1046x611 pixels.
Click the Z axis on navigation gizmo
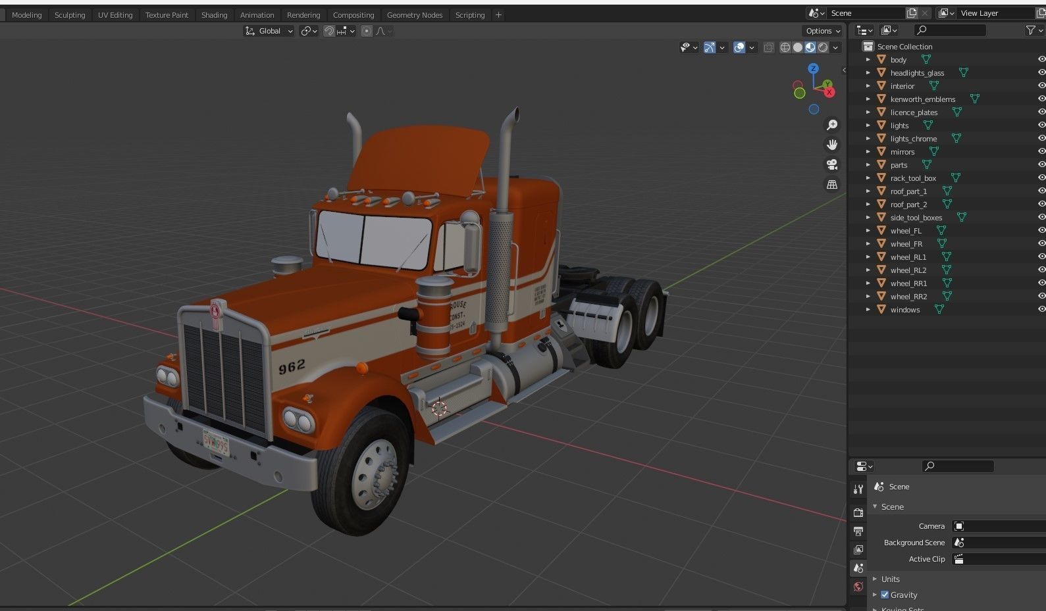pos(814,68)
